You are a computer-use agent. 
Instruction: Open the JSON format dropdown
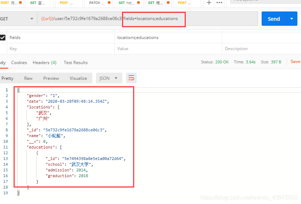click(x=109, y=78)
